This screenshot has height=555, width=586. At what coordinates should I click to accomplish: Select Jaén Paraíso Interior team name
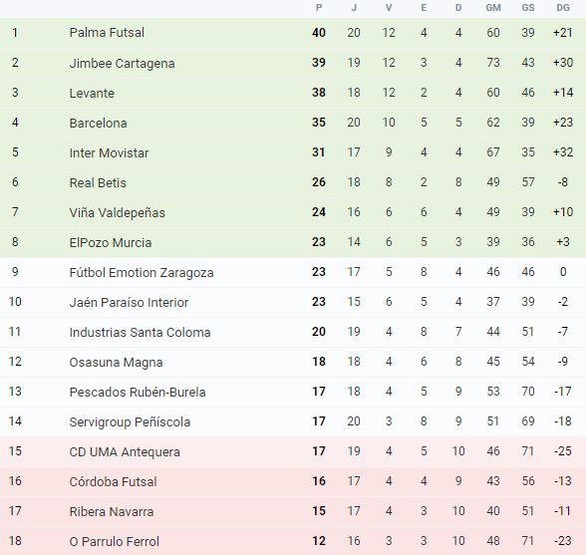[129, 302]
